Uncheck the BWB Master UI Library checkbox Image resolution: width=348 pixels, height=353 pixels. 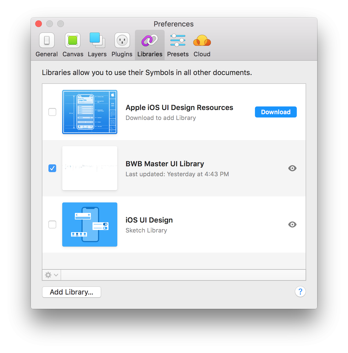tap(52, 168)
